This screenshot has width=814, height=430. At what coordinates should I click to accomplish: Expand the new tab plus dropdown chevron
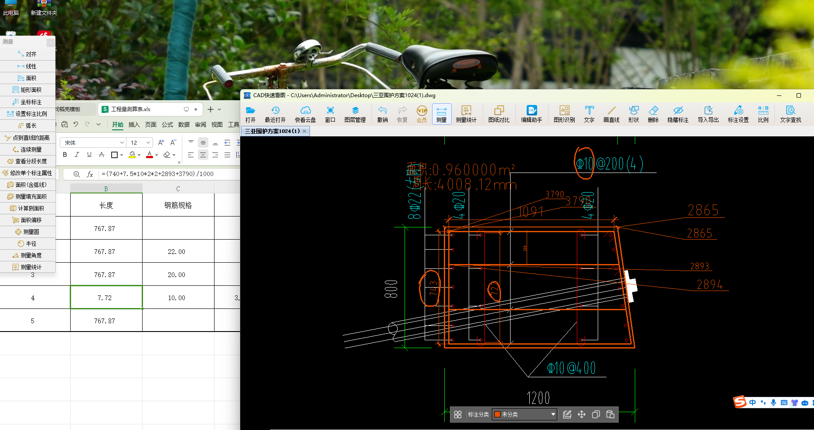click(x=219, y=109)
